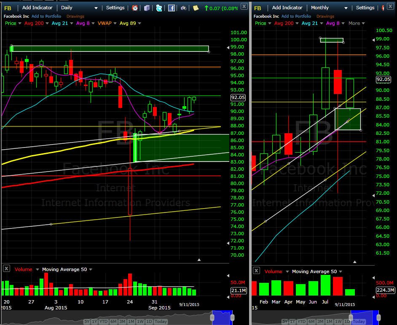The height and width of the screenshot is (325, 397).
Task: Open Settings in the daily chart
Action: (115, 8)
